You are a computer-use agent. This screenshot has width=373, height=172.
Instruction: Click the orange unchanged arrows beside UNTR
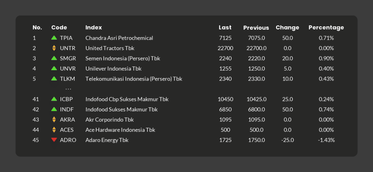click(54, 48)
